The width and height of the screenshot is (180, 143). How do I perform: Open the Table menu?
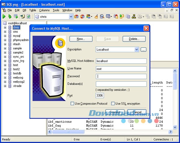[x=33, y=10]
